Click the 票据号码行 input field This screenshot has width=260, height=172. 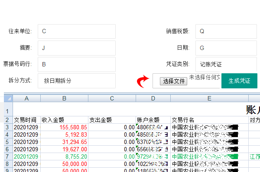point(77,64)
